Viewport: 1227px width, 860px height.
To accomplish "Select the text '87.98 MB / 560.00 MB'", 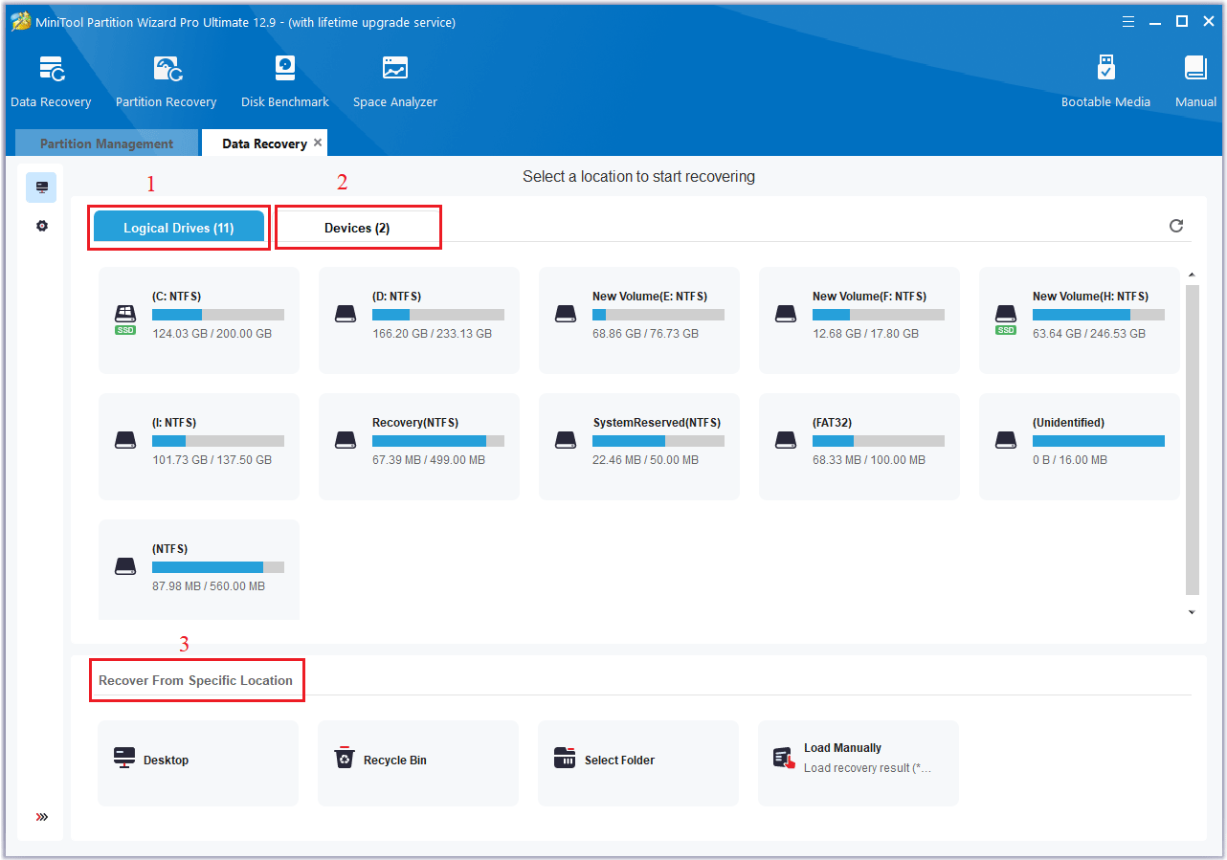I will [210, 586].
